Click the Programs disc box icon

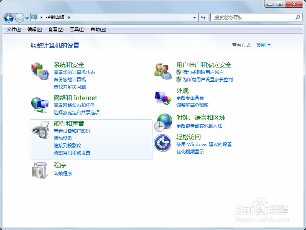click(x=40, y=170)
